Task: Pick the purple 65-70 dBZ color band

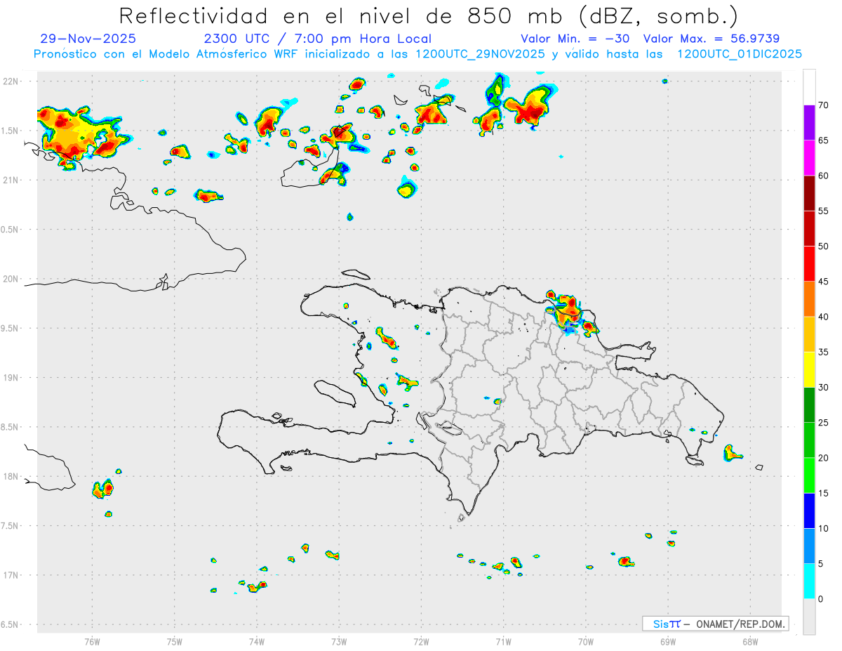Action: [809, 123]
